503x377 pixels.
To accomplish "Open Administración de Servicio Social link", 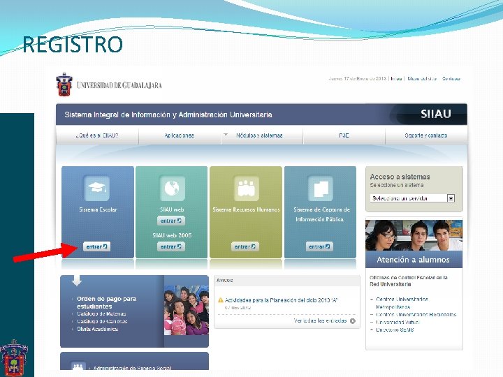I will pyautogui.click(x=132, y=368).
